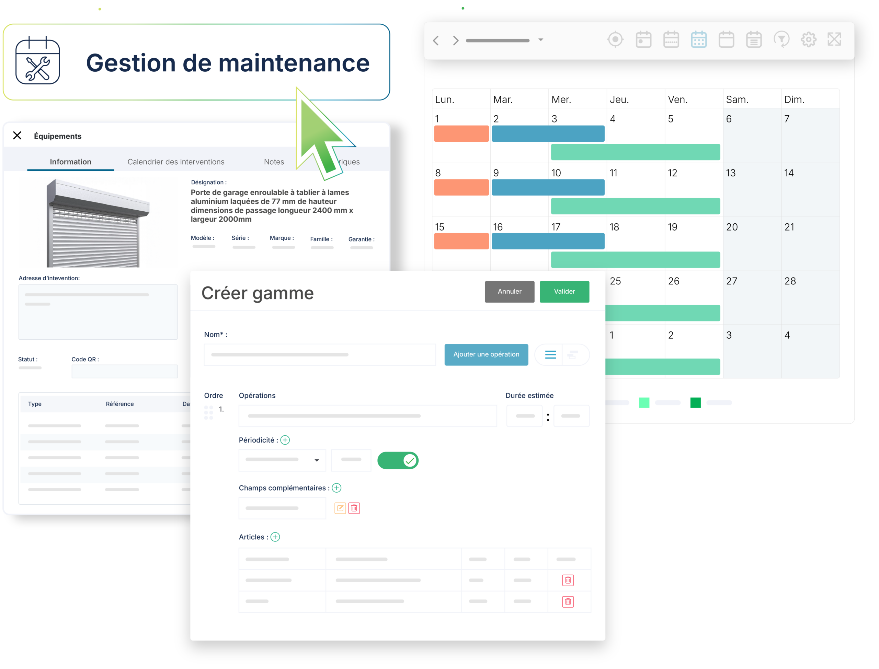Switch to the monthly calendar view icon

click(x=698, y=39)
